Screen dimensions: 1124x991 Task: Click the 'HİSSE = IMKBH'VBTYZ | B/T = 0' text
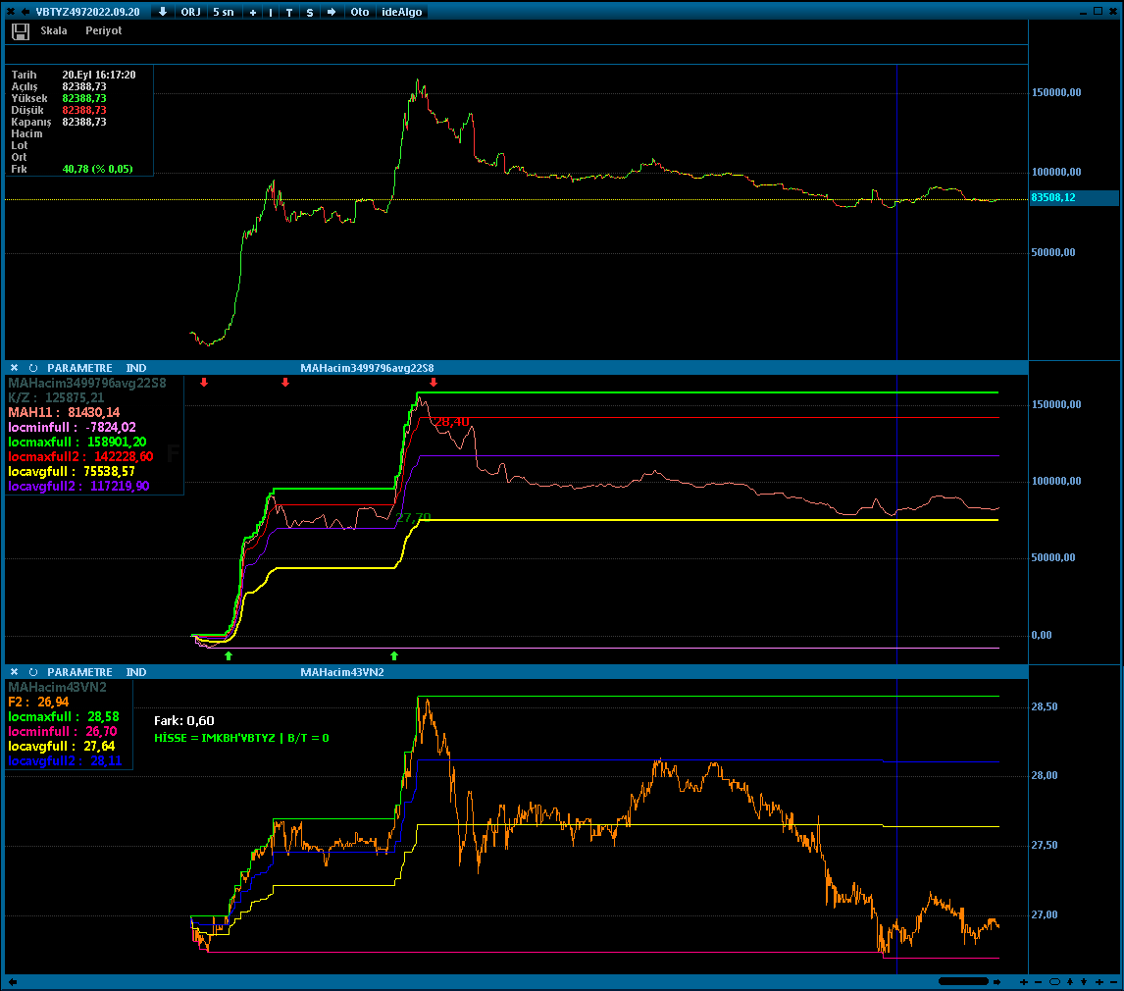(241, 738)
